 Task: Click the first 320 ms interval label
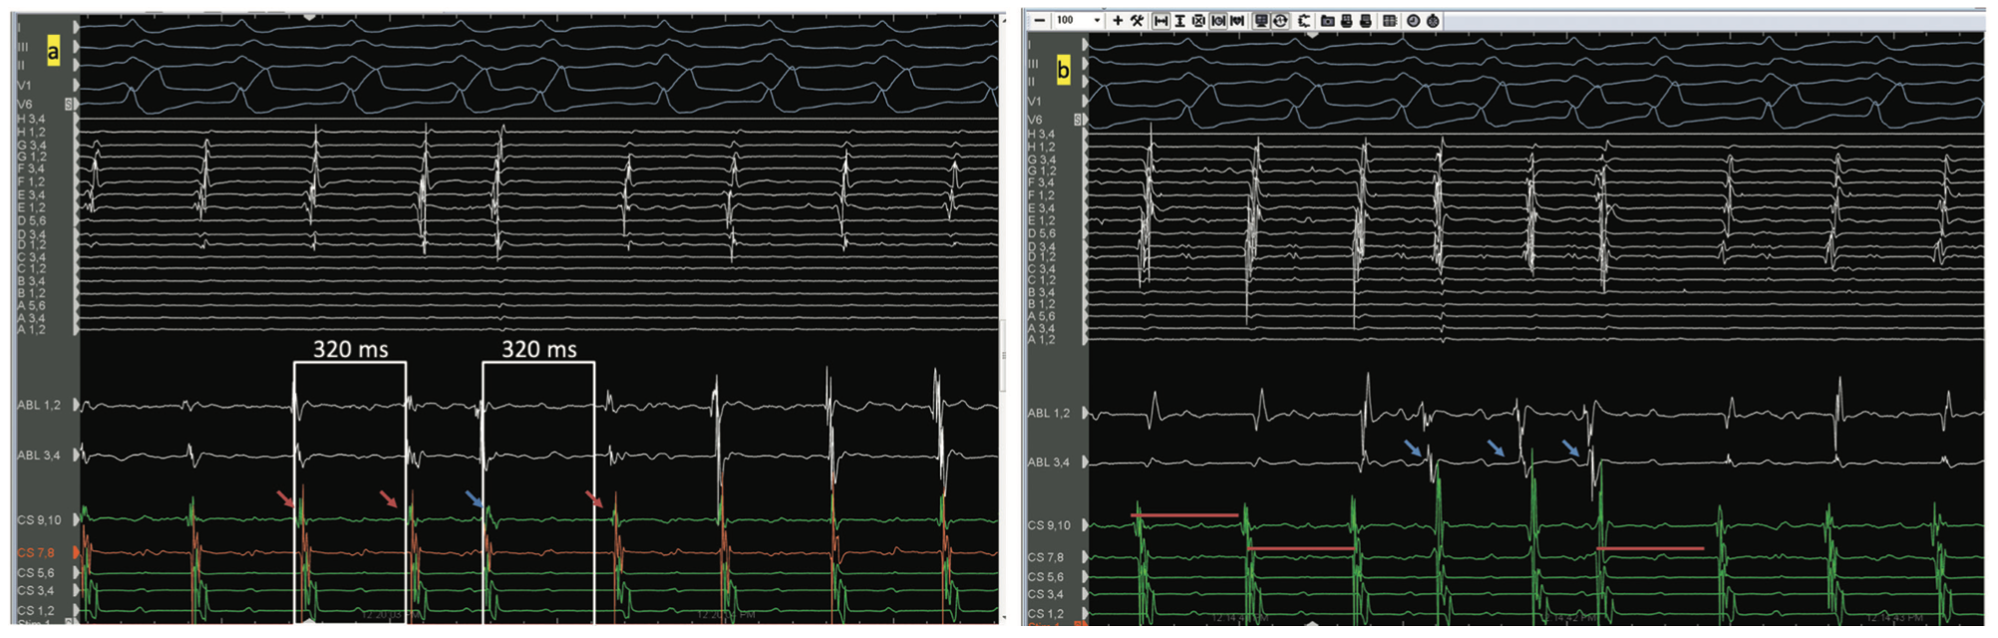350,349
